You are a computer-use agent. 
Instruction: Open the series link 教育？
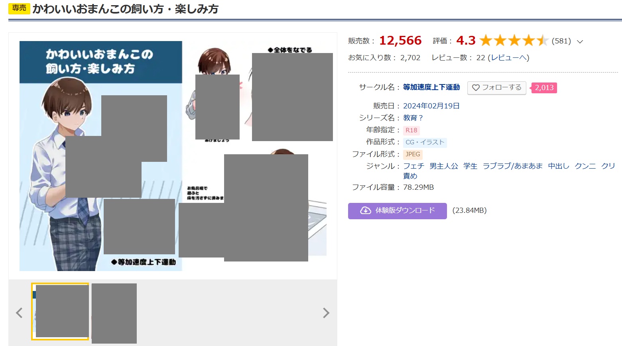(x=413, y=118)
